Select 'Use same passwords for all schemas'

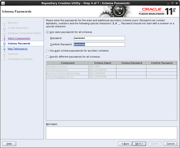[x=47, y=32]
